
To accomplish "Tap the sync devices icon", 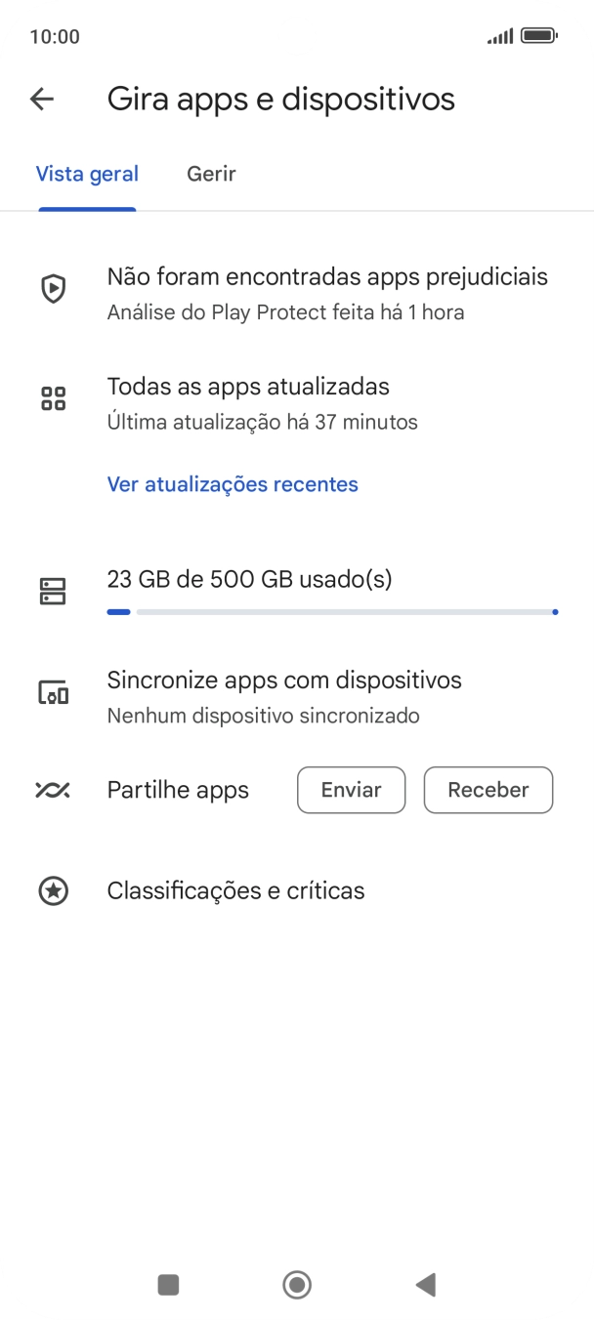I will click(x=53, y=692).
